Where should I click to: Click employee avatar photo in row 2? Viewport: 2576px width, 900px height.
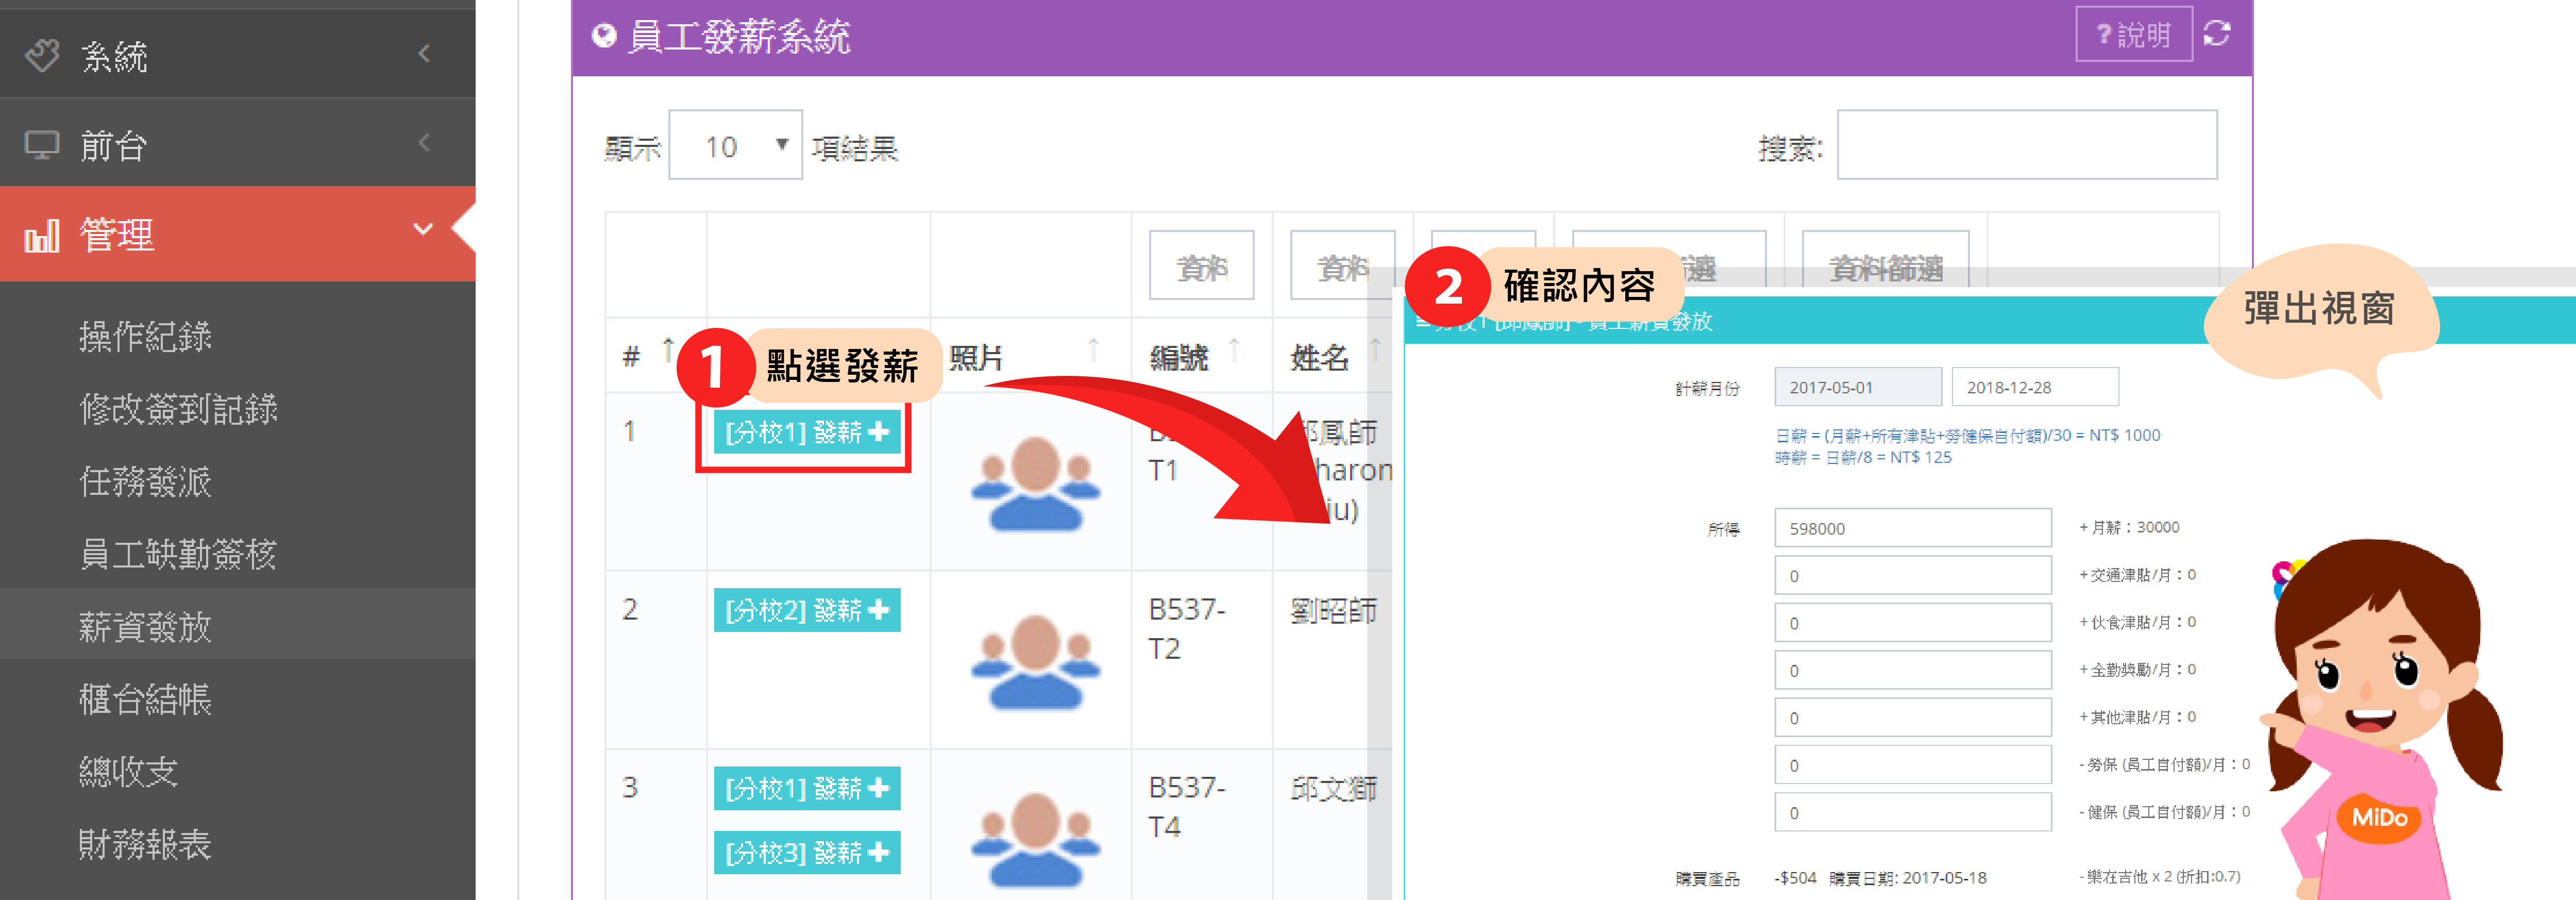pos(1035,661)
